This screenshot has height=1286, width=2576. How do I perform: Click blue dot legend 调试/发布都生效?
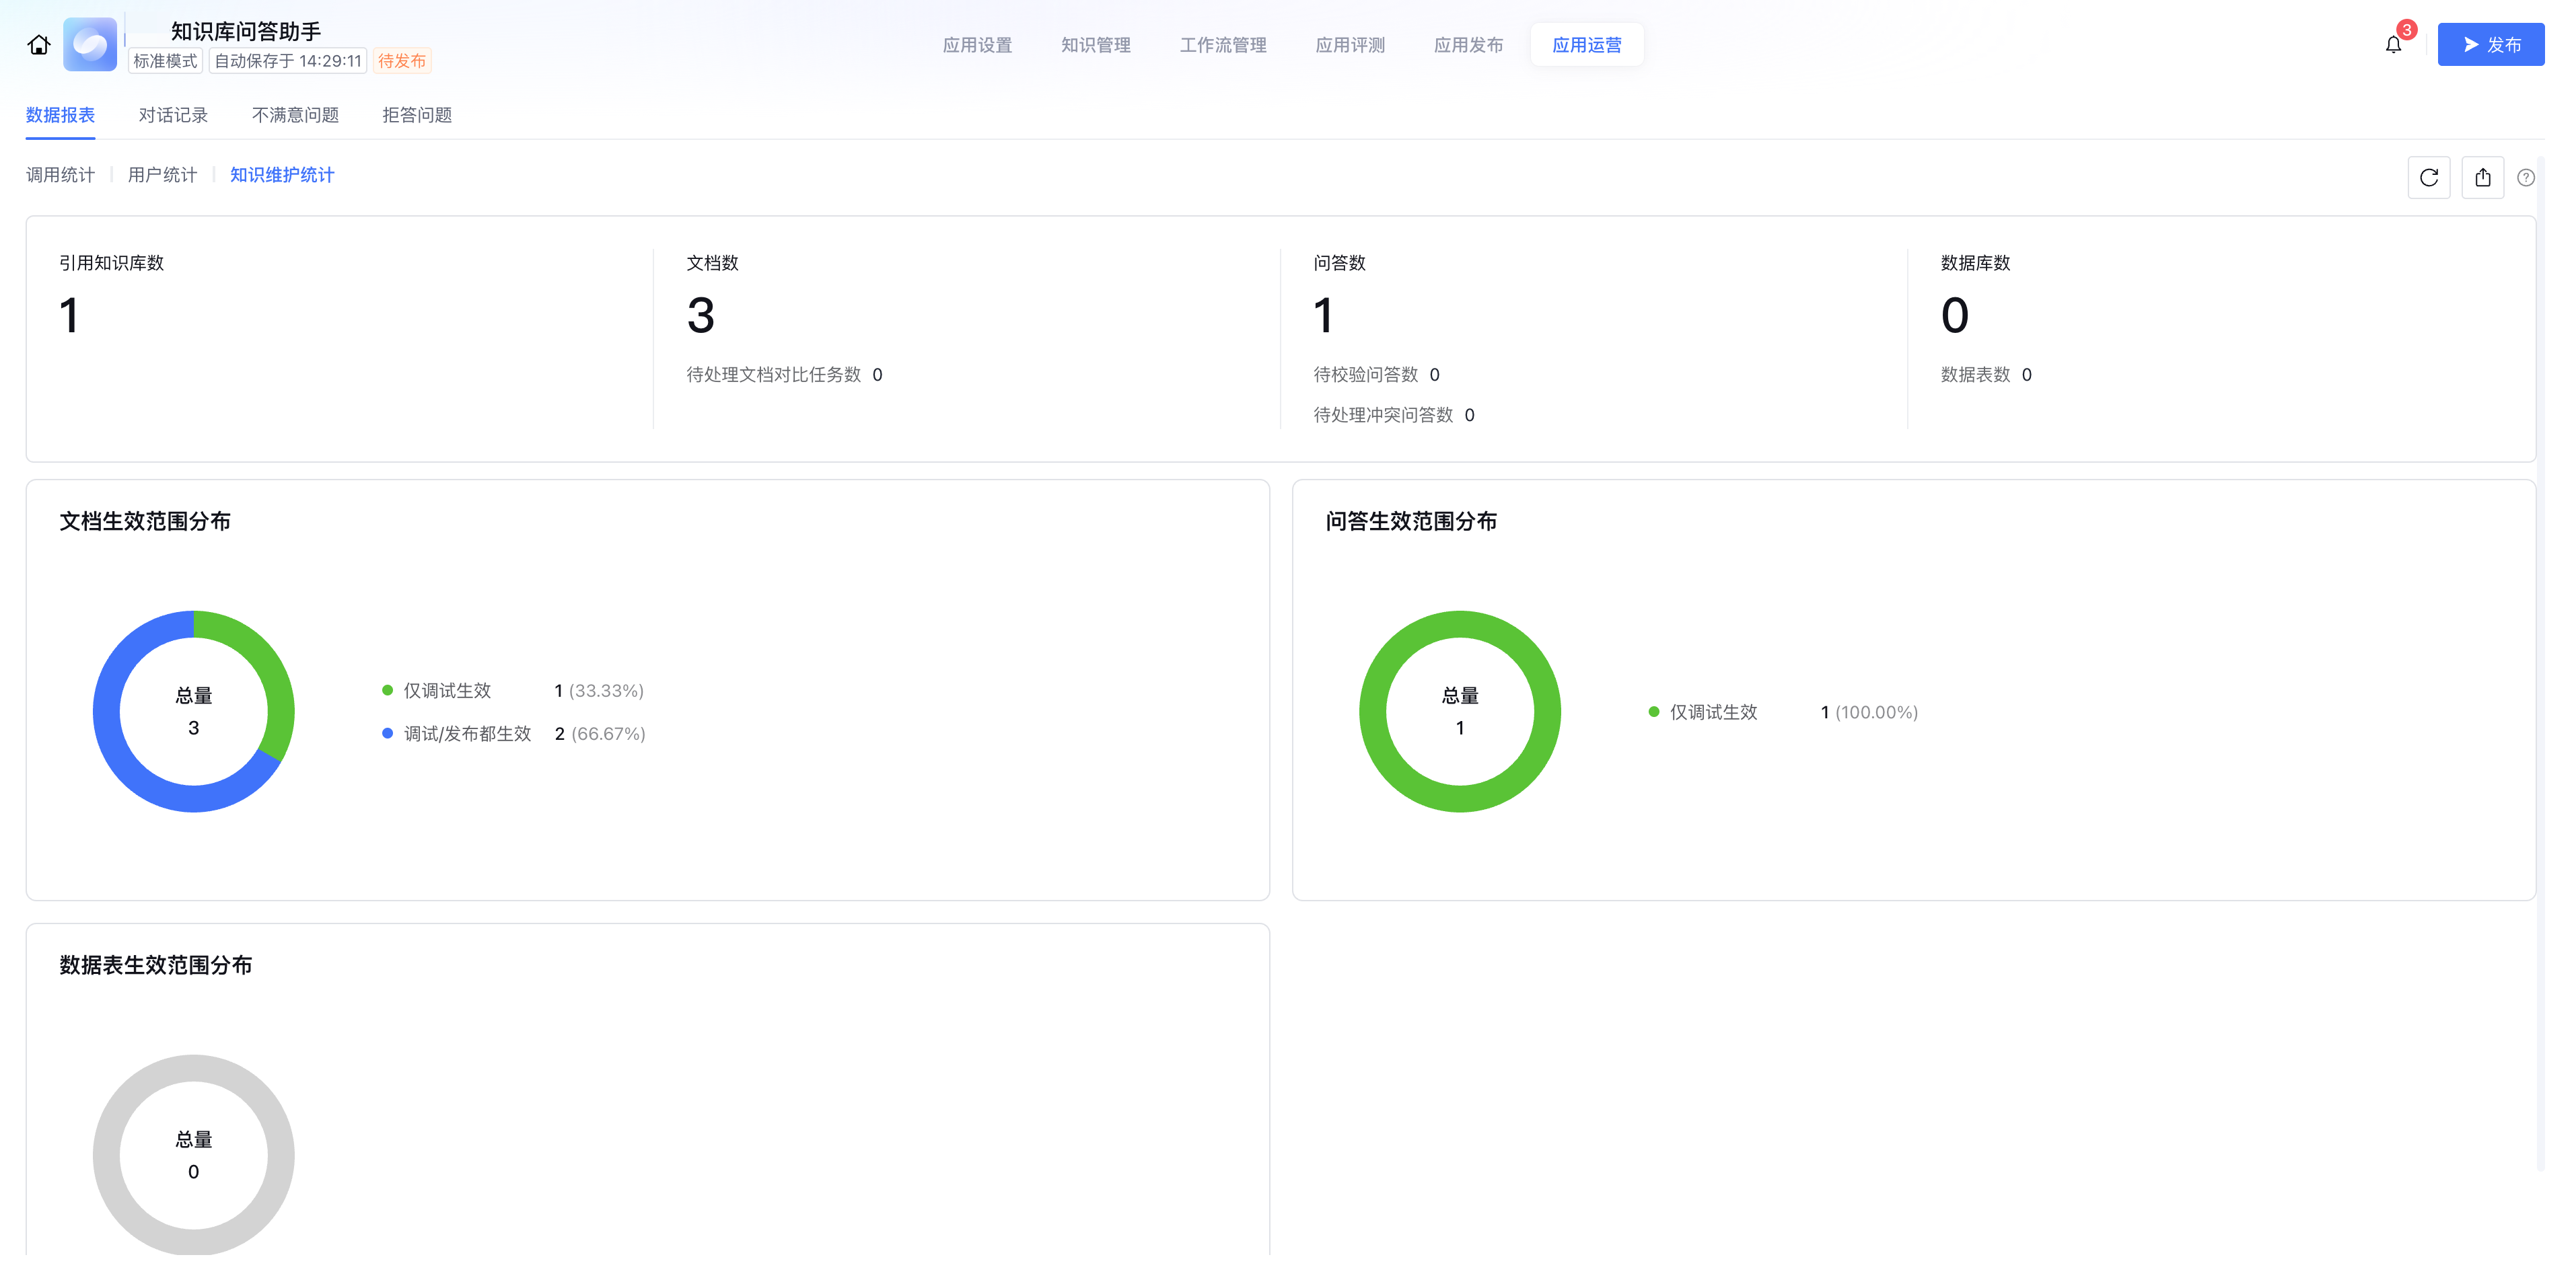388,733
